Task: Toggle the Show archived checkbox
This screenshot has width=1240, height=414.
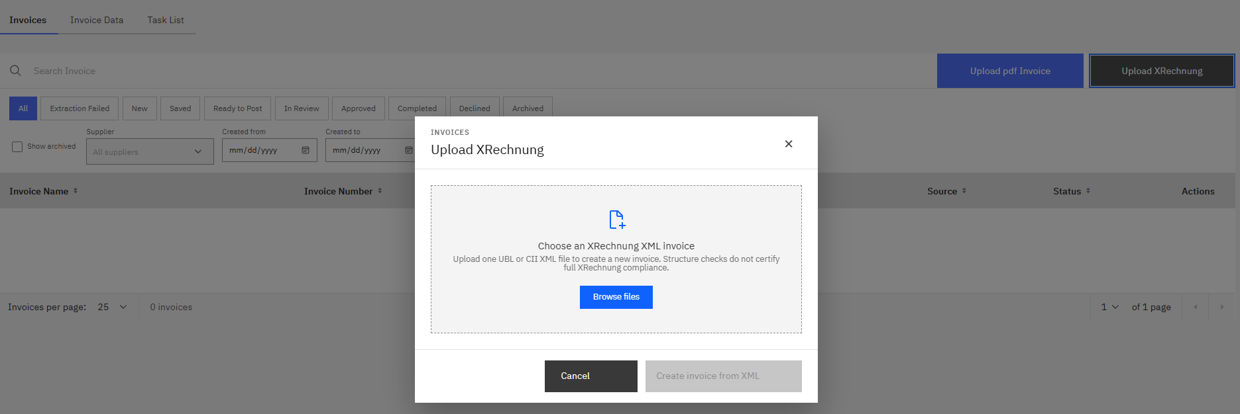Action: coord(17,147)
